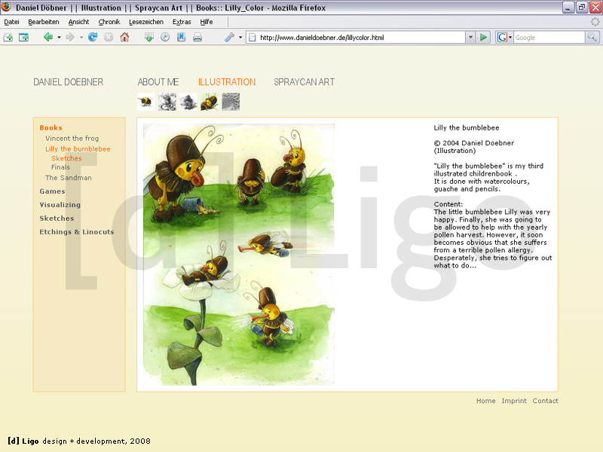
Task: Open the real bumblebee photo thumbnail
Action: pyautogui.click(x=146, y=102)
